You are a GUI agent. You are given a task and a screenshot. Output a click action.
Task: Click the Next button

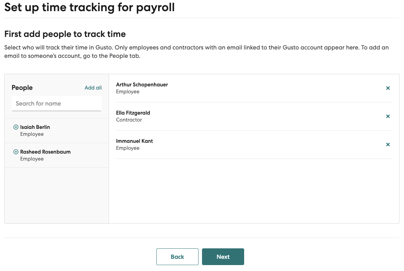[x=223, y=257]
